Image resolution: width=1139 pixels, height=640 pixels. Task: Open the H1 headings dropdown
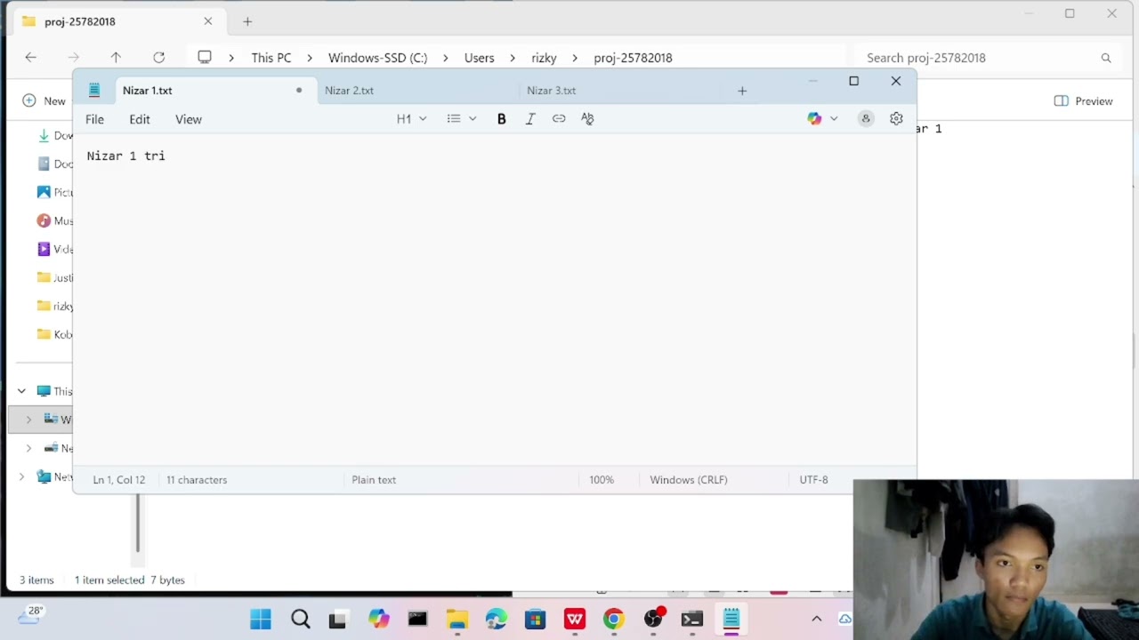(x=411, y=119)
